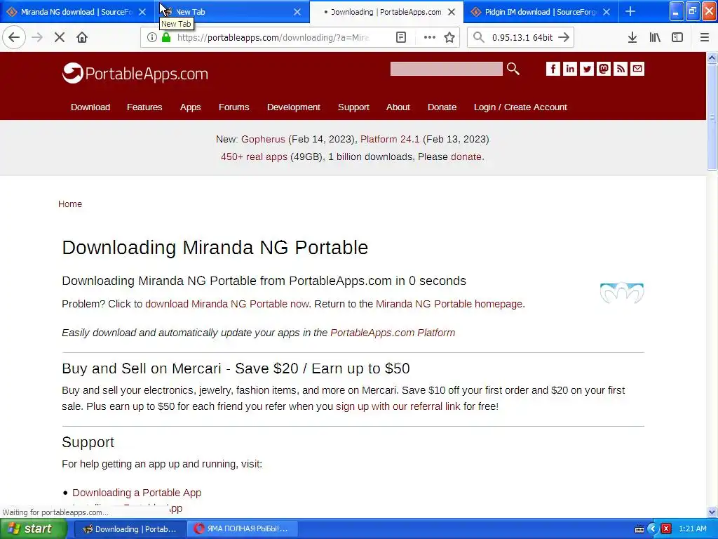Click download Miranda NG Portable now link
718x539 pixels.
point(226,304)
